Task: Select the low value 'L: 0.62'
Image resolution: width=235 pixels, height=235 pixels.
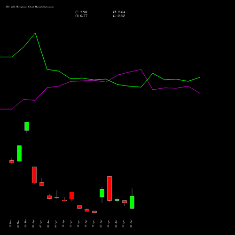Action: 119,16
